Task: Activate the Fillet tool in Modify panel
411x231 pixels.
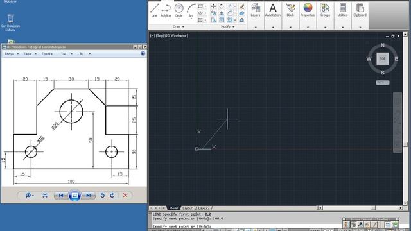Action: [x=230, y=13]
